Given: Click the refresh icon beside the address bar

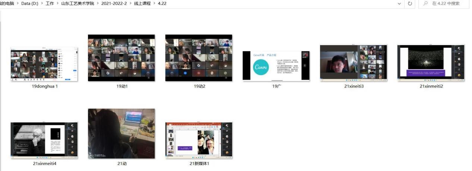Looking at the screenshot, I should coord(410,4).
